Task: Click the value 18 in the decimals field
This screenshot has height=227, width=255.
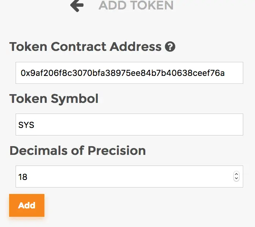Action: 23,177
